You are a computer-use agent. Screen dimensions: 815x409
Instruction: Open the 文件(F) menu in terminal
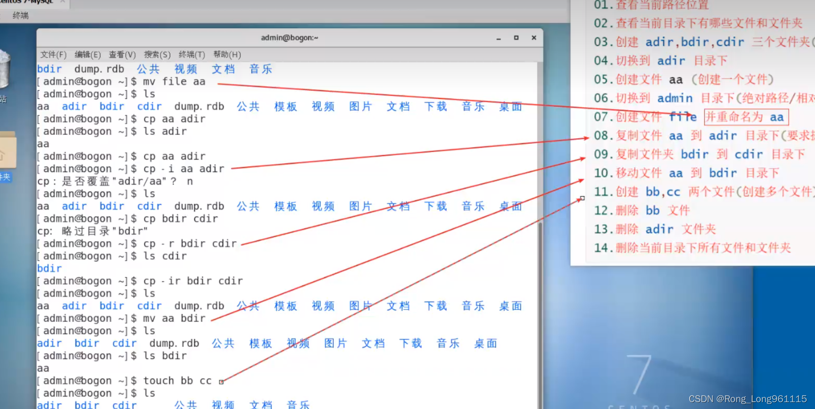53,55
